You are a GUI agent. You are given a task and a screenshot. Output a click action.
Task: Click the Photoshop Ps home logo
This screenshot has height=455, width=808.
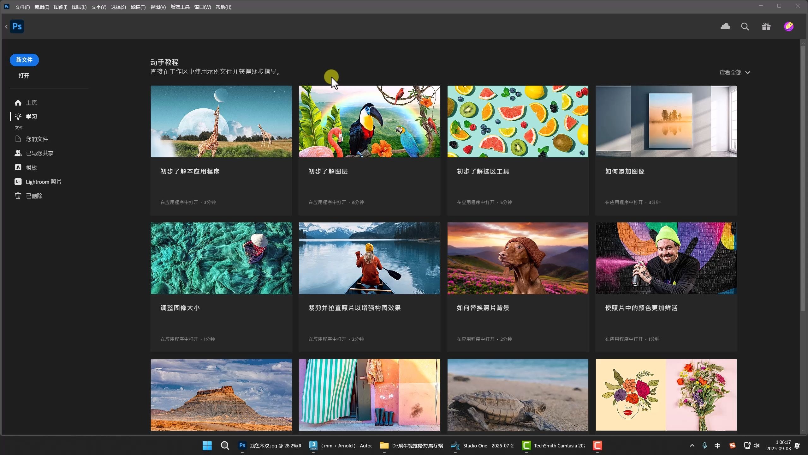pyautogui.click(x=17, y=27)
